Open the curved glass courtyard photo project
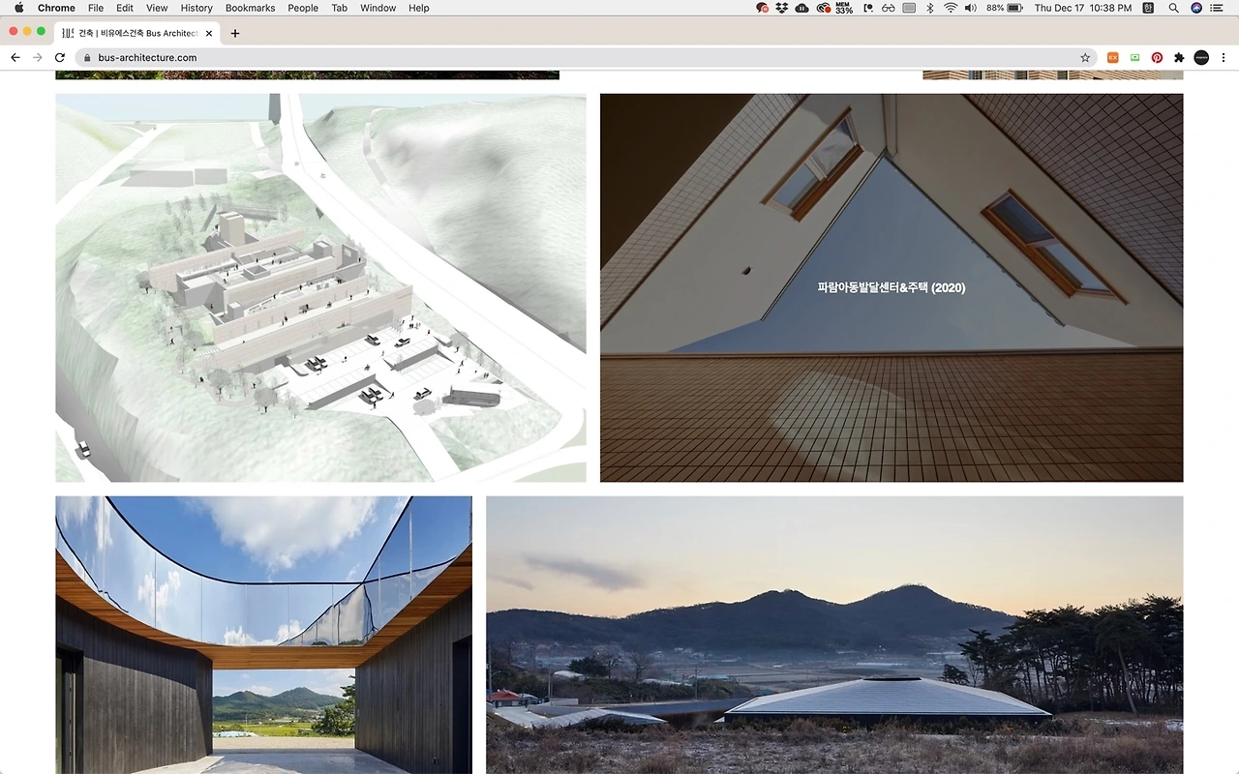1239x774 pixels. tap(263, 635)
